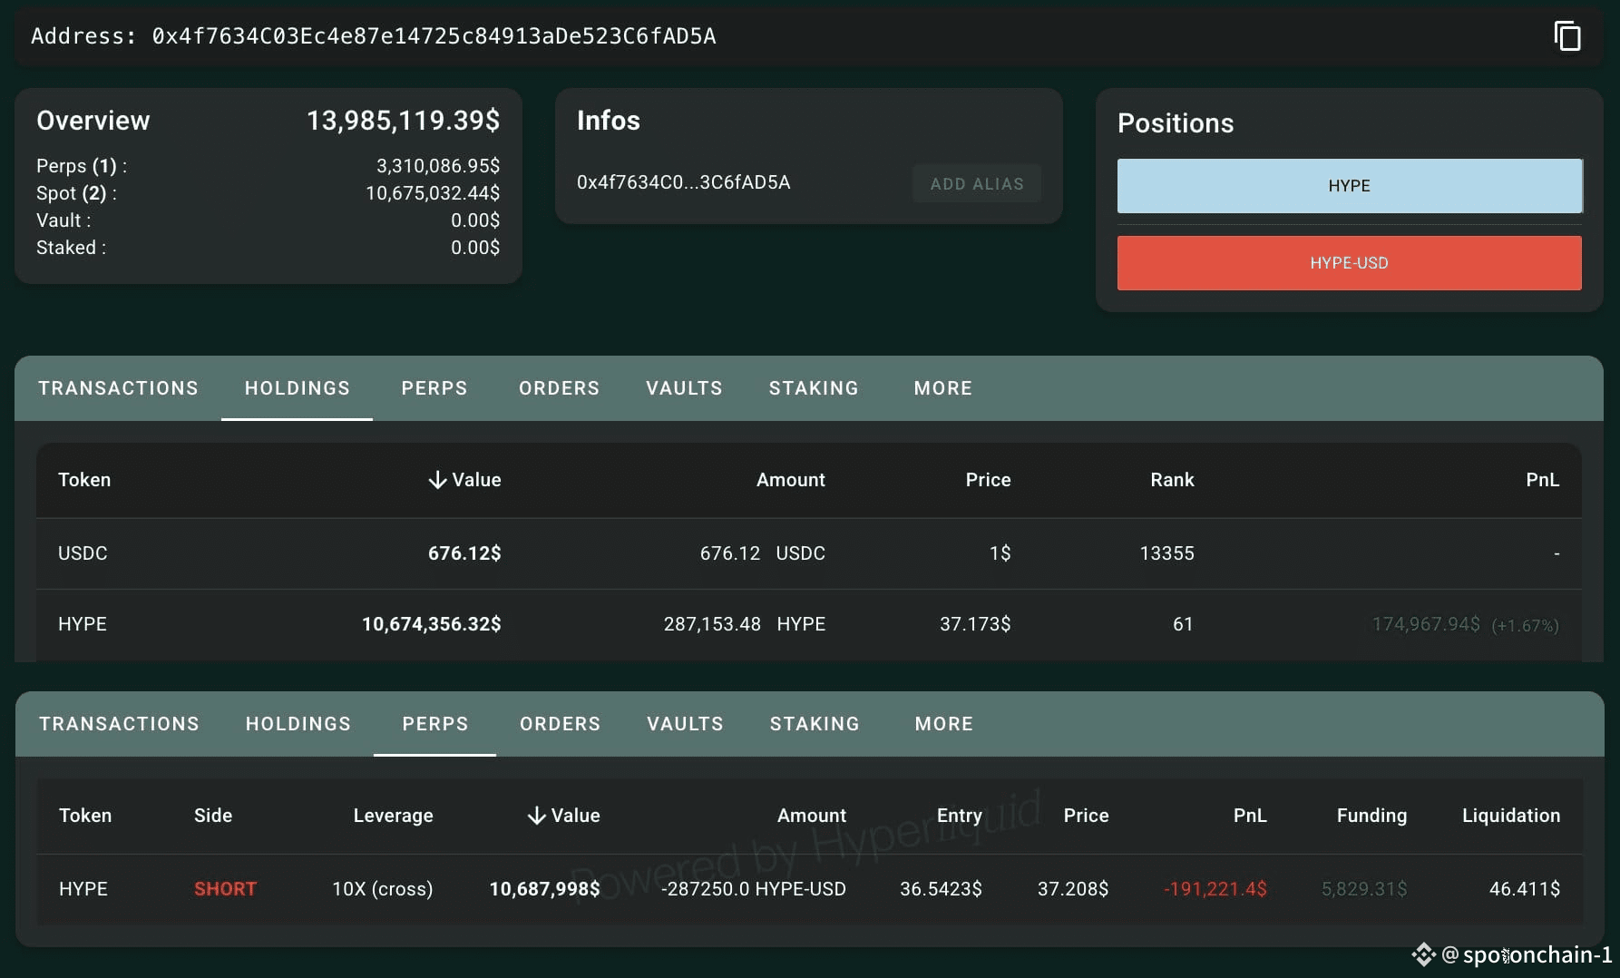Click the red SHORT side label
Screen dimensions: 1620x978
coord(225,889)
